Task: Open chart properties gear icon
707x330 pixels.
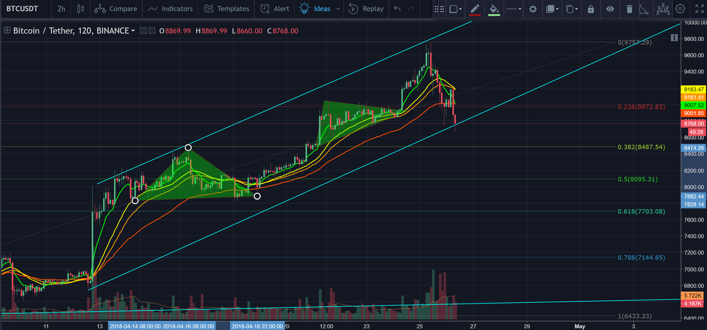Action: (680, 9)
